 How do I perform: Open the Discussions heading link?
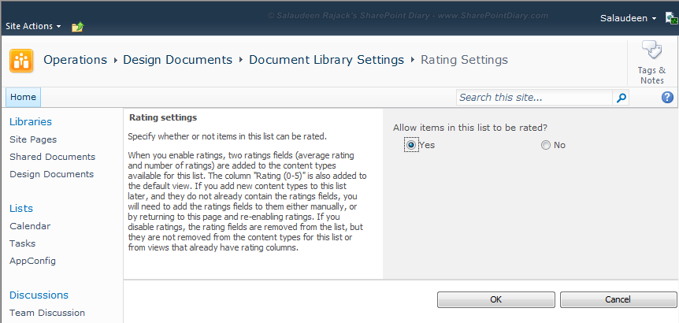(39, 295)
